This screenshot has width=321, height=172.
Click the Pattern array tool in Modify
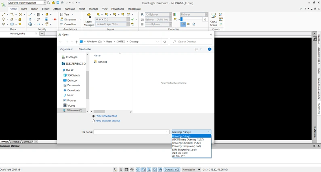tap(38, 15)
